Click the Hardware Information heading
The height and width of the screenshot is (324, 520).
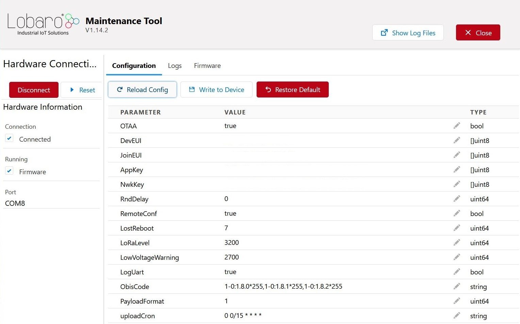[43, 107]
